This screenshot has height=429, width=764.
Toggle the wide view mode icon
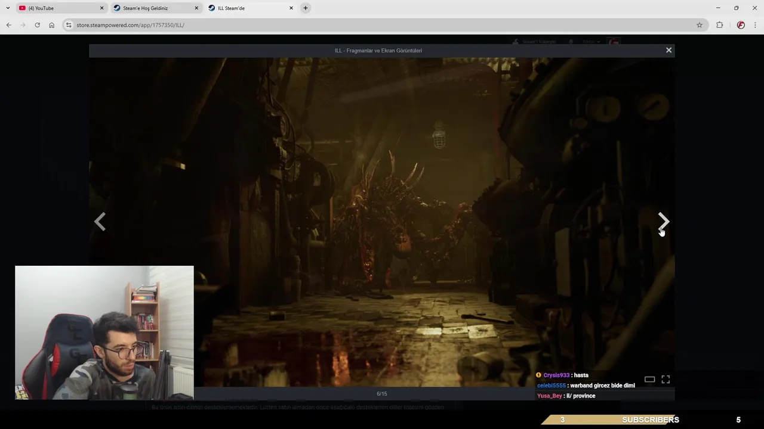coord(649,380)
